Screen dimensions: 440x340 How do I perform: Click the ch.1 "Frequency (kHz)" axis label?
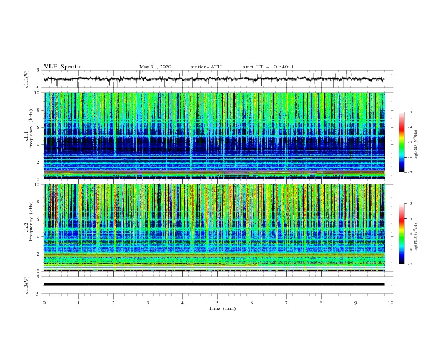tap(31, 128)
